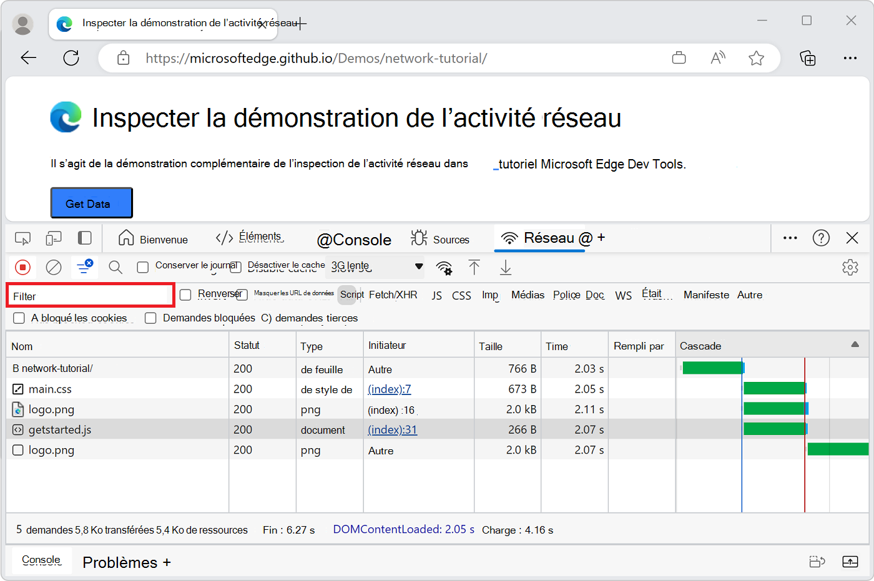Filter requests by Script type
Viewport: 874px width, 581px height.
[352, 295]
